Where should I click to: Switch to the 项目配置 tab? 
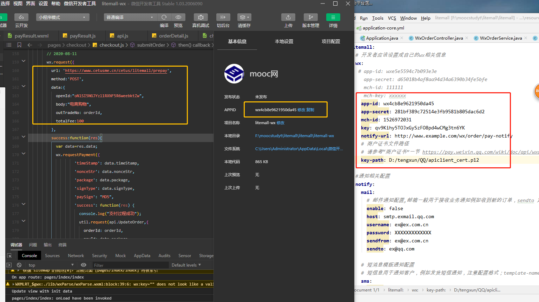pos(331,41)
